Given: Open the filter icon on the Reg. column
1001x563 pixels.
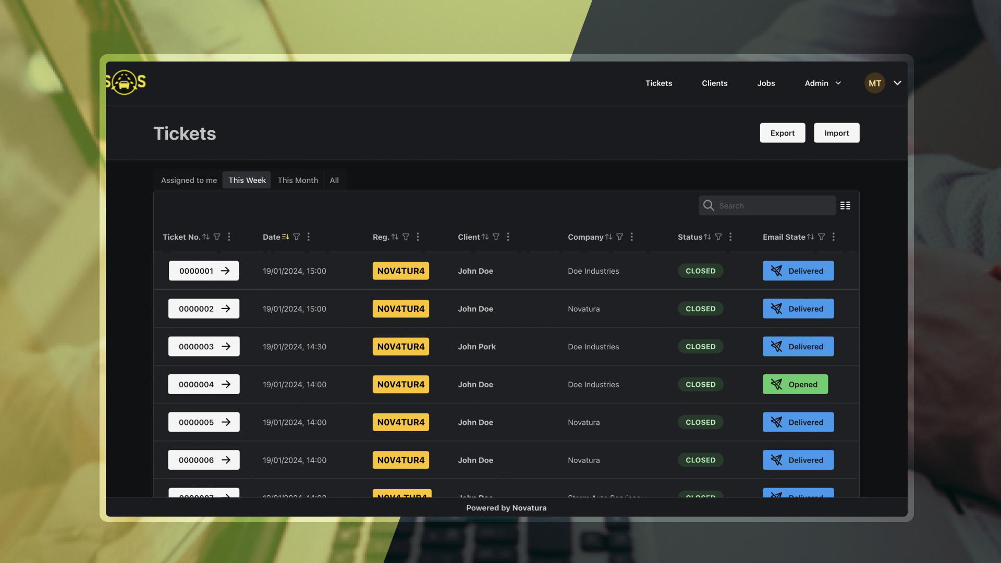Looking at the screenshot, I should point(406,237).
